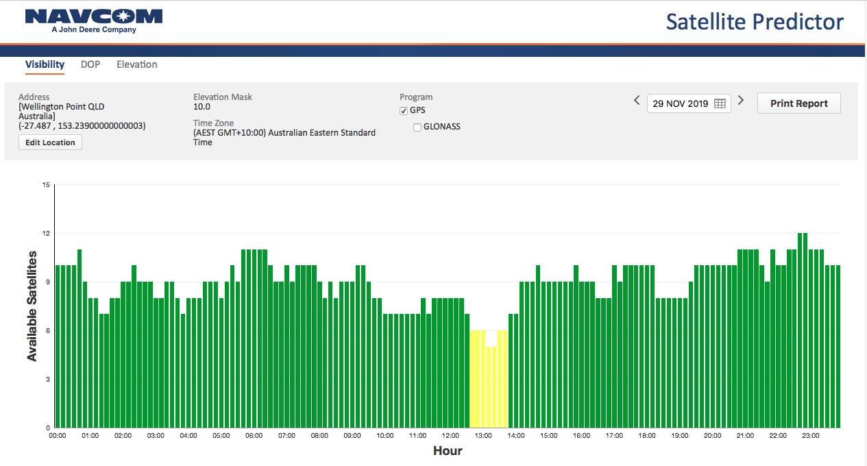This screenshot has width=867, height=466.
Task: Select the last green bar on the right
Action: point(837,346)
